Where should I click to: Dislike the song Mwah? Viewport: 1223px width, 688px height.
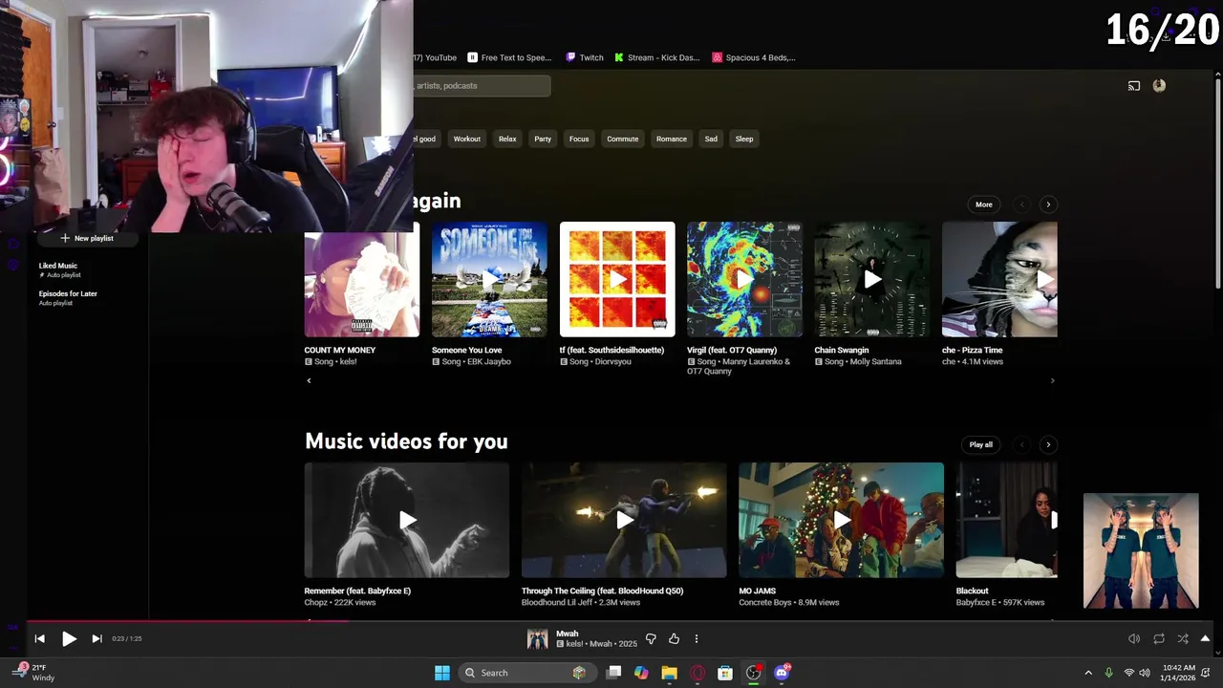tap(651, 638)
